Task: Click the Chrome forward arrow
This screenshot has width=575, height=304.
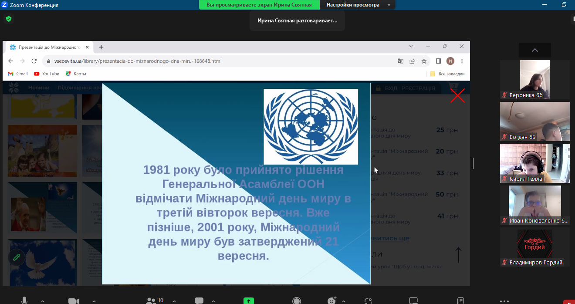Action: coord(22,61)
